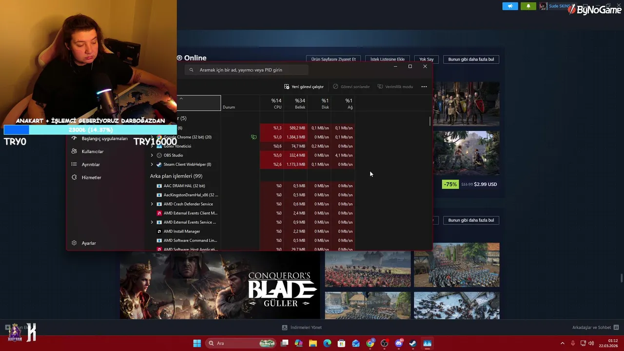Image resolution: width=624 pixels, height=351 pixels.
Task: Switch to Ayrıntılar in Task Manager sidebar
Action: [x=91, y=164]
